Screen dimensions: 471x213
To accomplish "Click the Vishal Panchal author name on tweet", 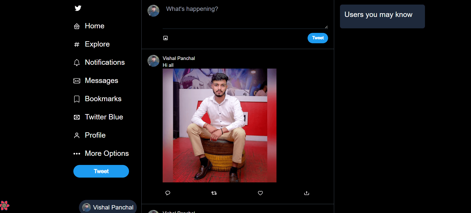I will (179, 58).
